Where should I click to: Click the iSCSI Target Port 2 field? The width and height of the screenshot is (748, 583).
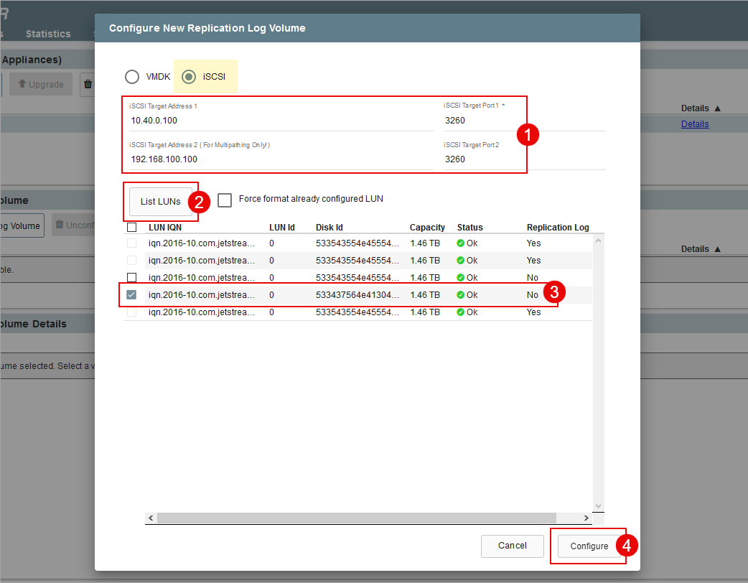[480, 159]
